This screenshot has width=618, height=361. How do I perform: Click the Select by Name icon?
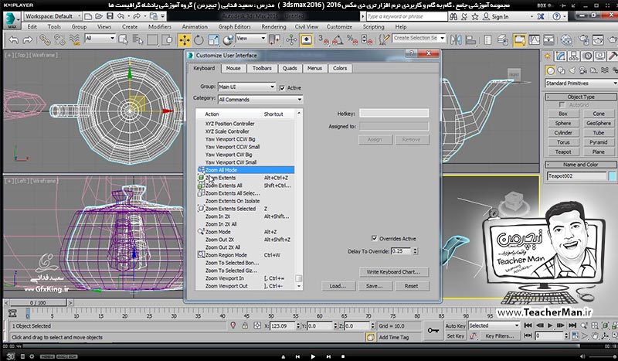pyautogui.click(x=138, y=39)
